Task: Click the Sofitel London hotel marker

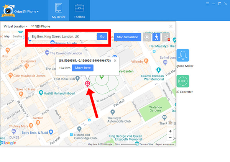Action: pyautogui.click(x=165, y=62)
